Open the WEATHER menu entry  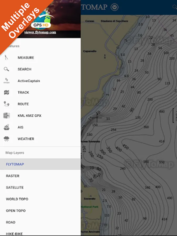(x=40, y=139)
